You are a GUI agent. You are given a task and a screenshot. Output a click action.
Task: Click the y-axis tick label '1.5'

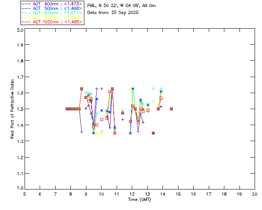pyautogui.click(x=20, y=109)
